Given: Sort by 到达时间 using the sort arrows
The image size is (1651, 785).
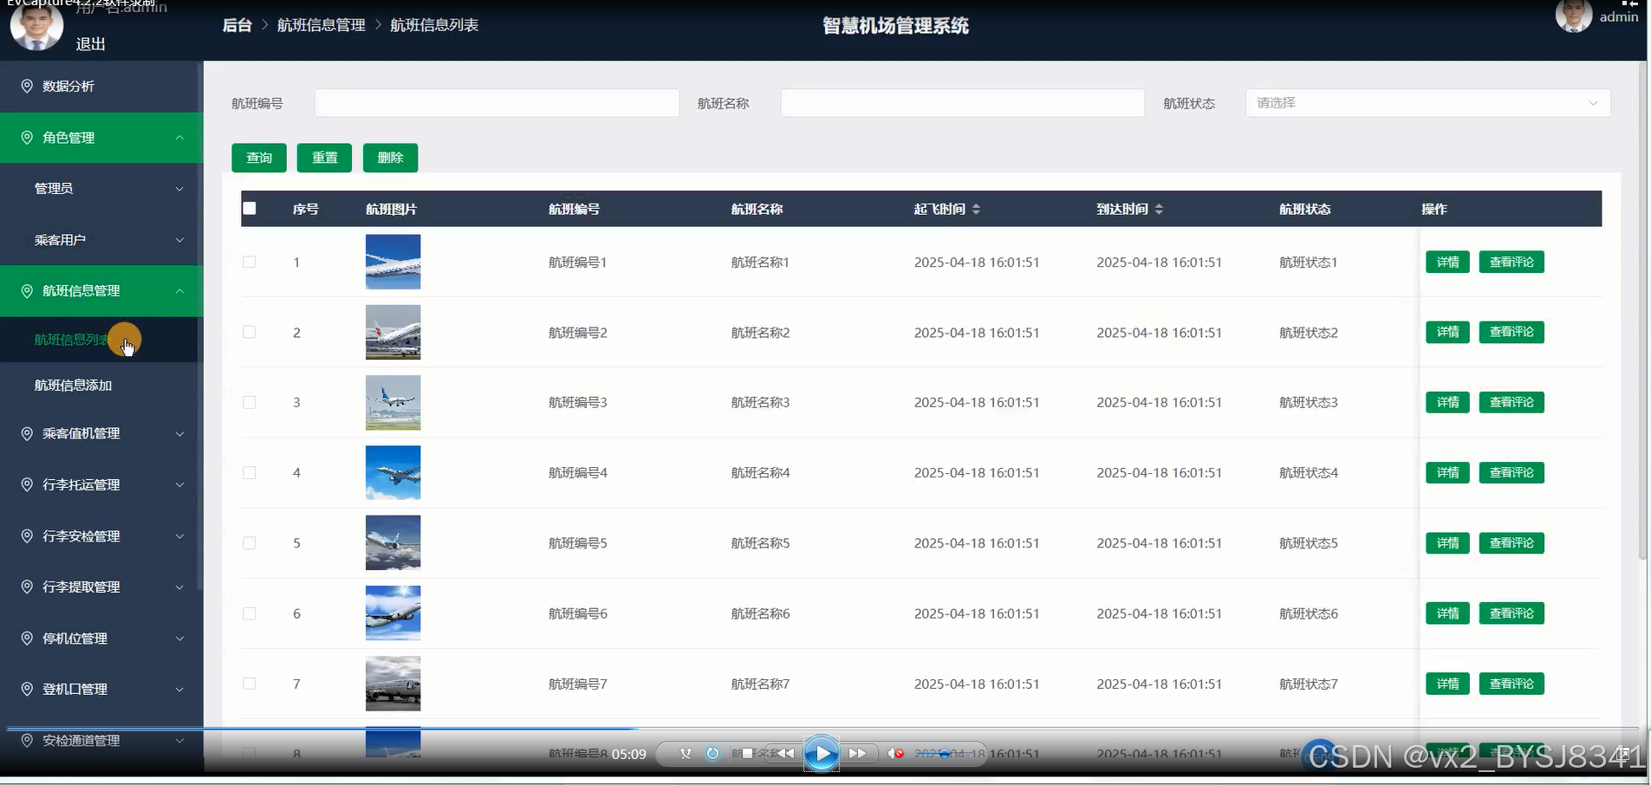Looking at the screenshot, I should 1159,209.
